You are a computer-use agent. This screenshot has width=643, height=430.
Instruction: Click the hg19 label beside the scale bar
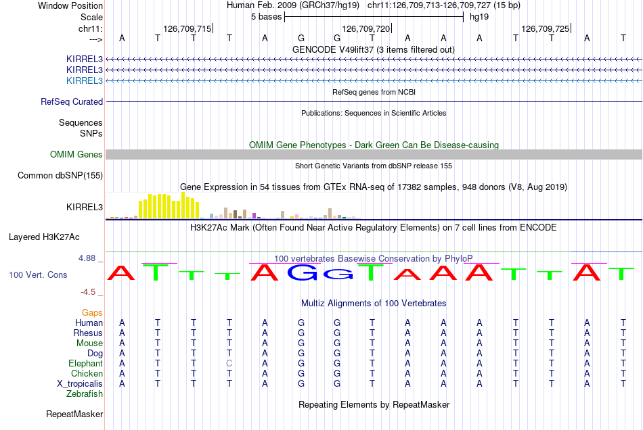click(479, 17)
